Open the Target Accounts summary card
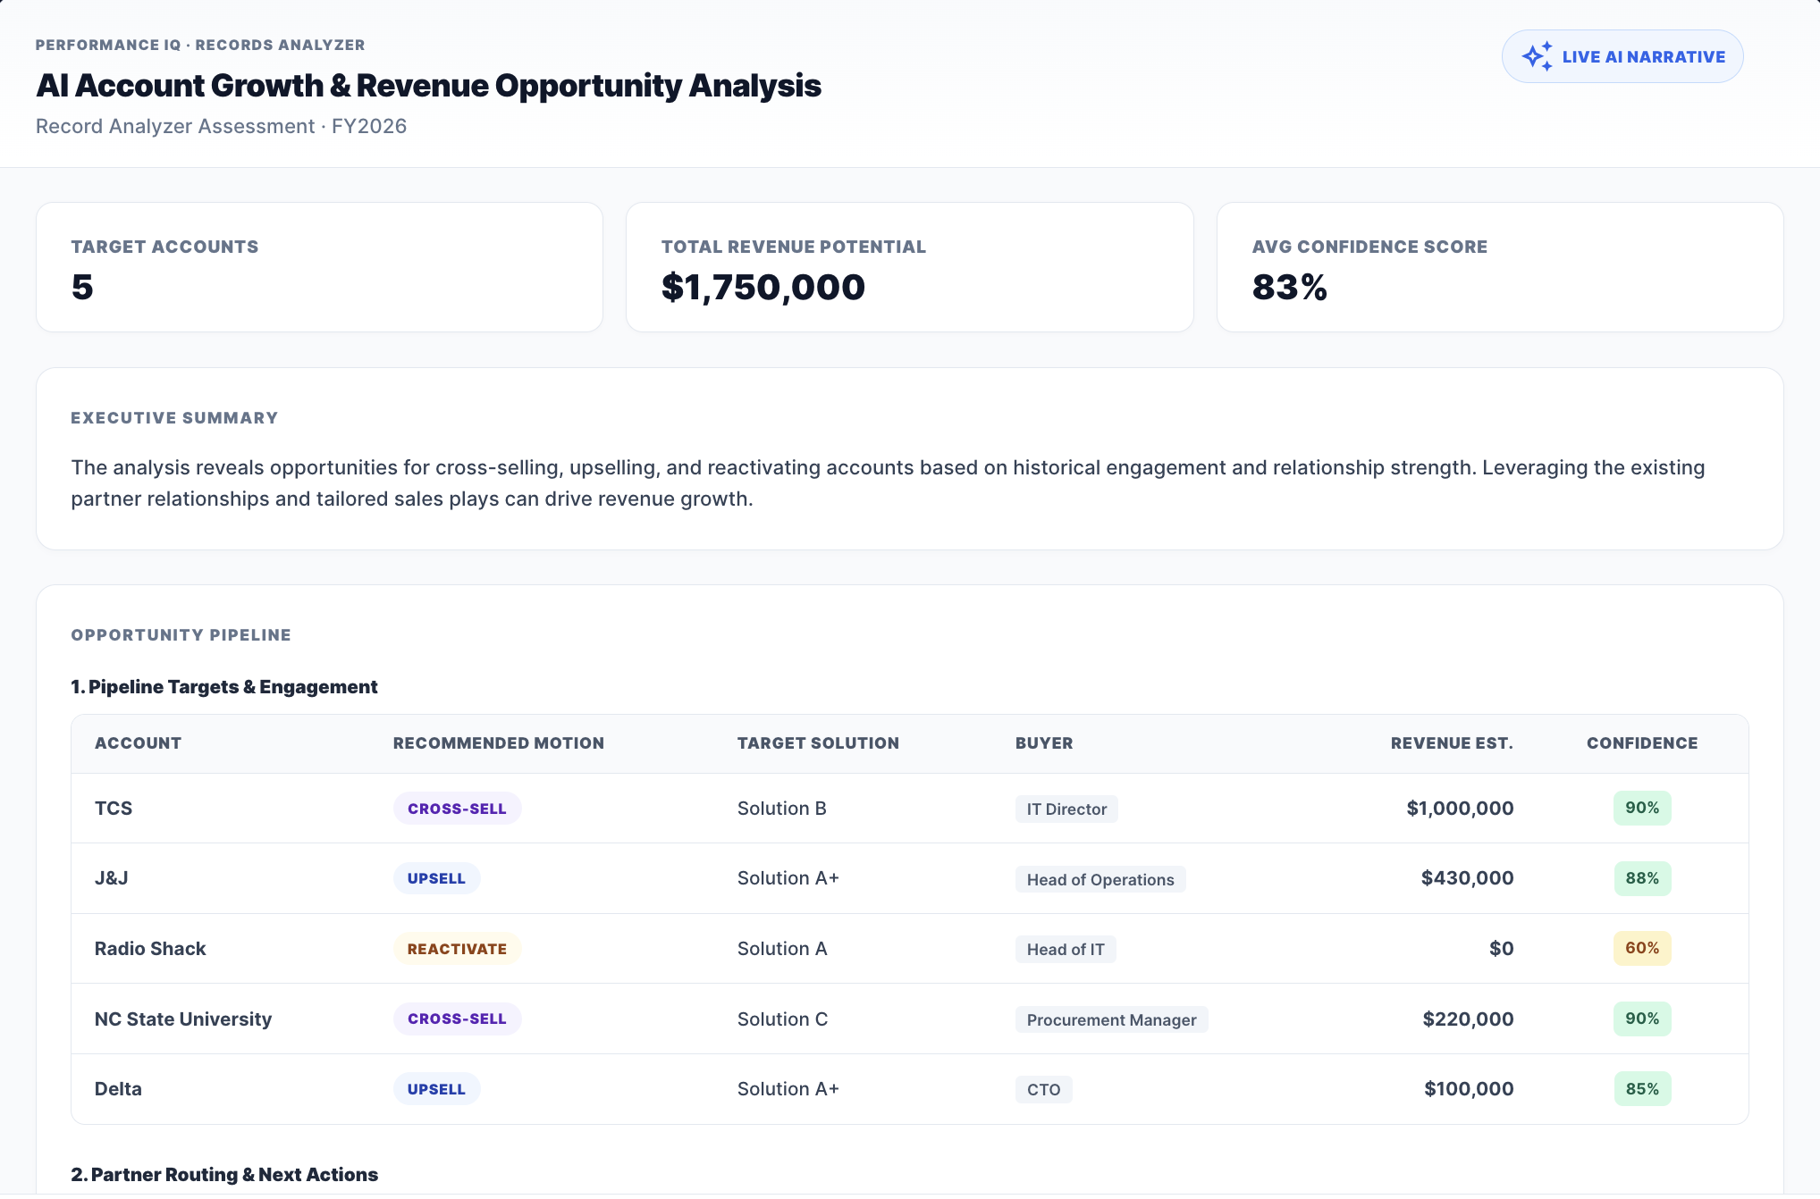This screenshot has width=1820, height=1199. pyautogui.click(x=319, y=267)
